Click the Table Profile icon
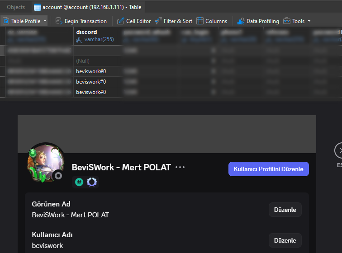 click(6, 21)
